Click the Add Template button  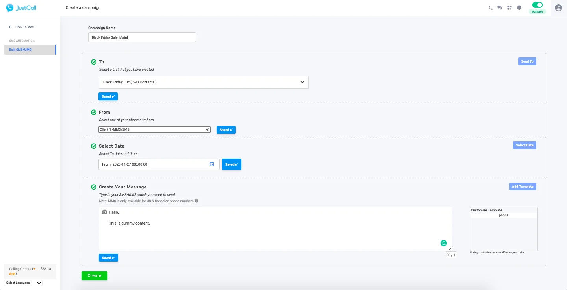tap(522, 187)
